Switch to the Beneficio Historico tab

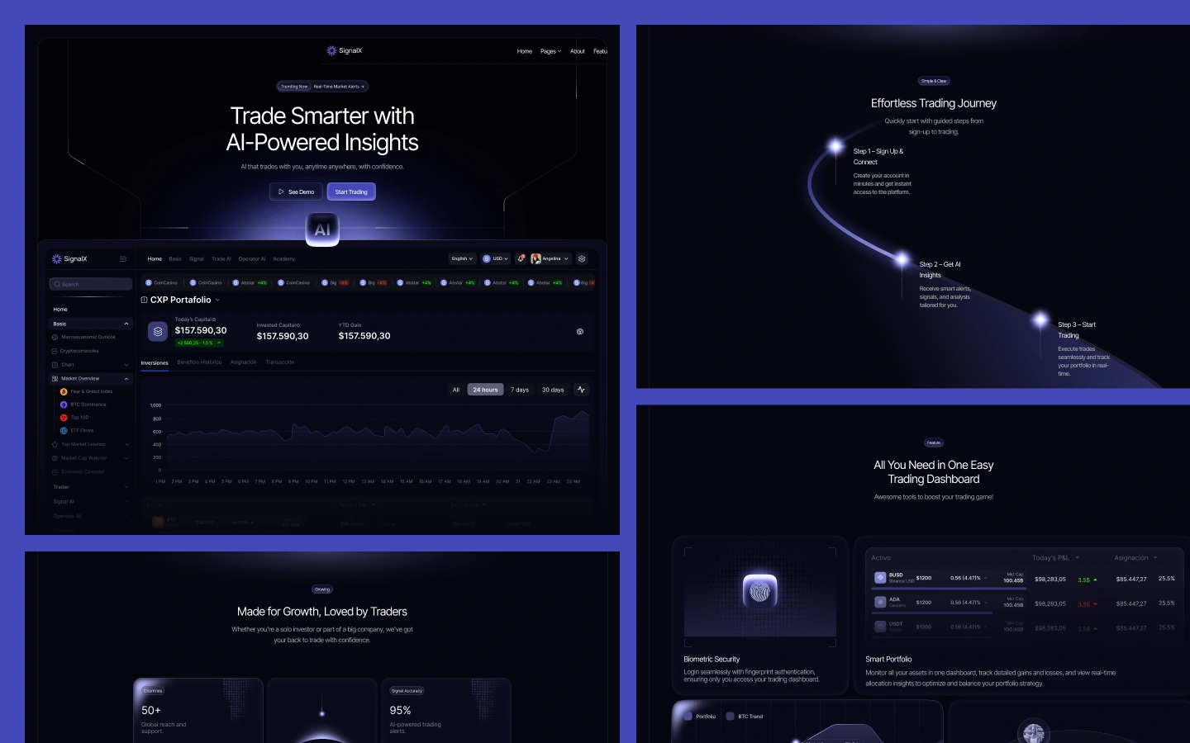pyautogui.click(x=199, y=362)
